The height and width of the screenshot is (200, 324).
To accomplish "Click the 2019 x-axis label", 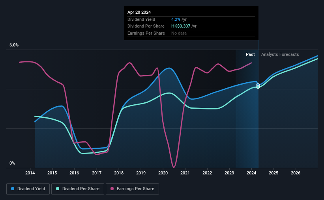I will pyautogui.click(x=141, y=173).
